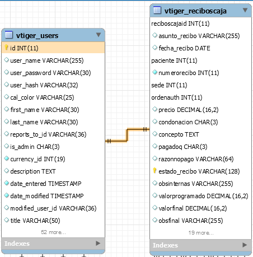Click the vtiger_users table icon

(9, 35)
